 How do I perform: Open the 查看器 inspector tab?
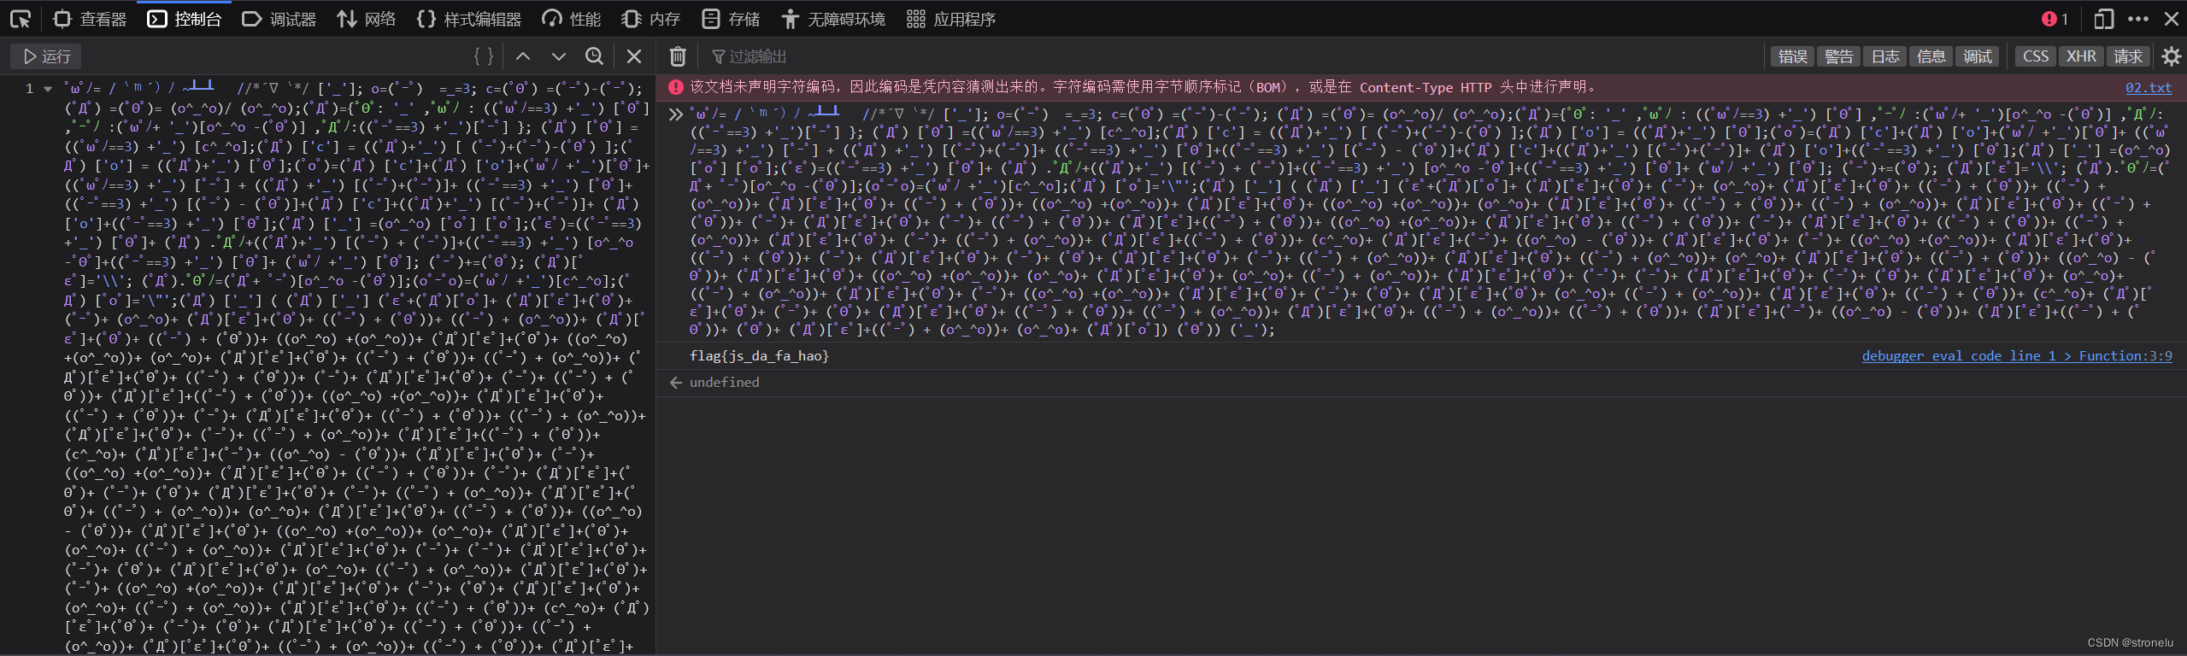click(x=89, y=19)
